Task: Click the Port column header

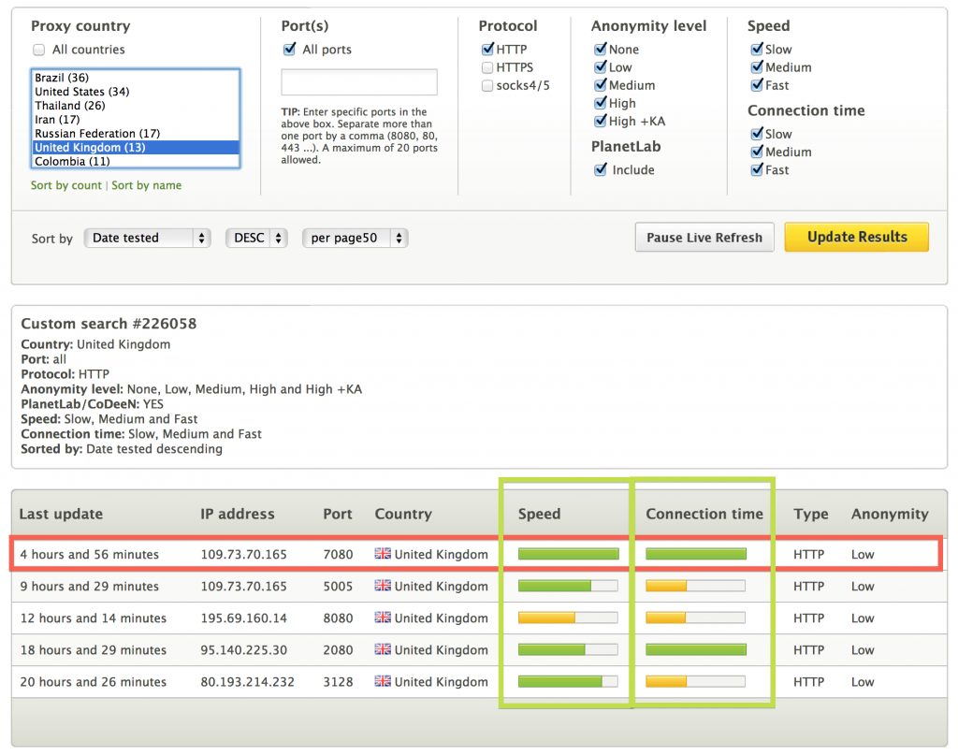Action: [338, 514]
